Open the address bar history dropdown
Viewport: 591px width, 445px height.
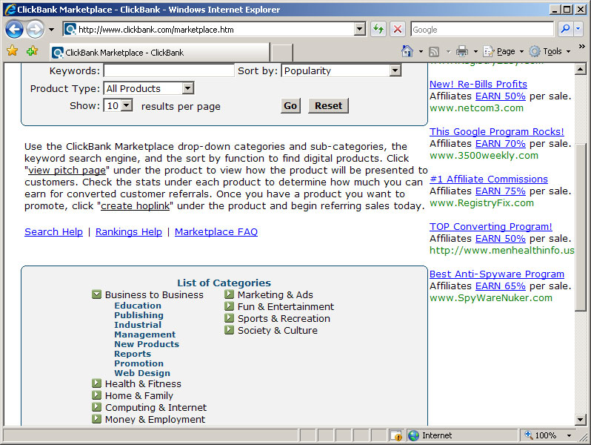click(360, 29)
